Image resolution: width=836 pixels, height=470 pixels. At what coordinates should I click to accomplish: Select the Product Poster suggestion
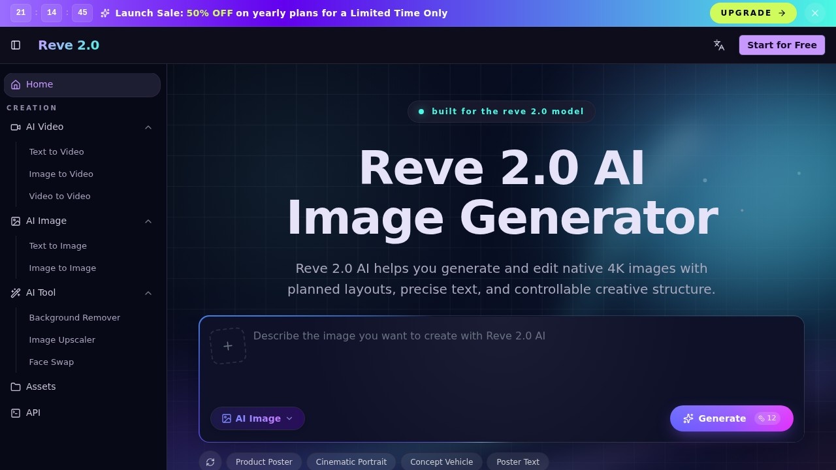pos(264,462)
